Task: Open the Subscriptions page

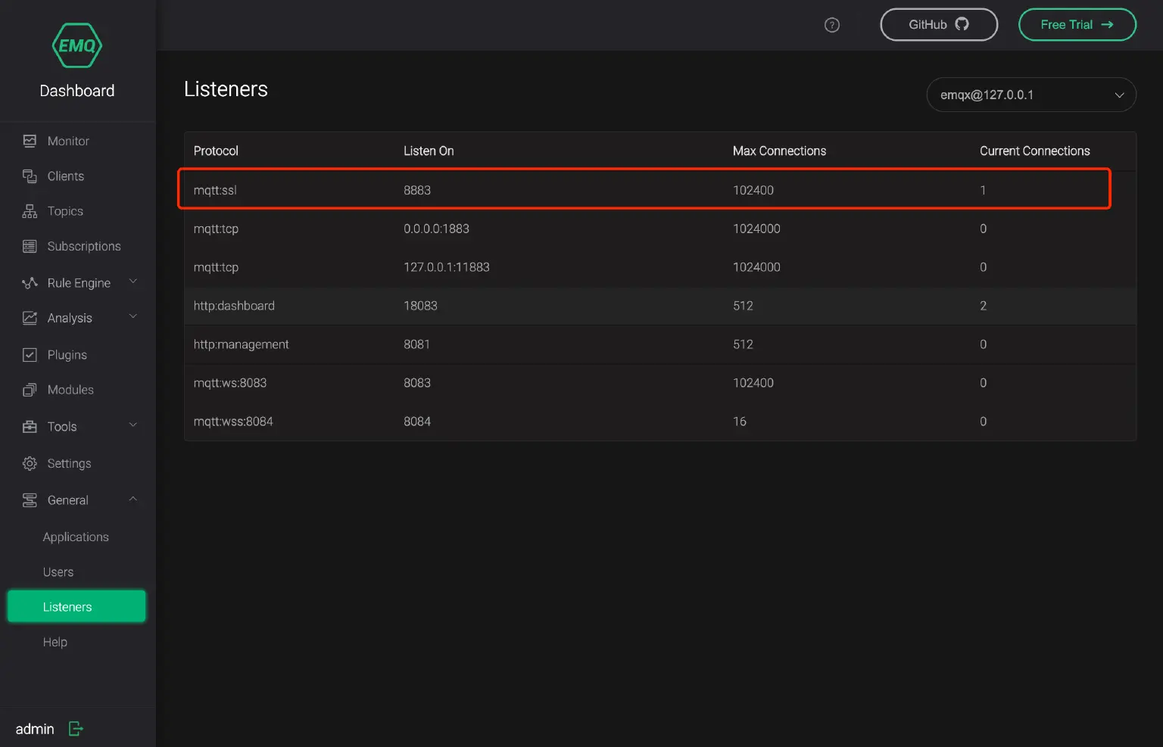Action: [x=83, y=246]
